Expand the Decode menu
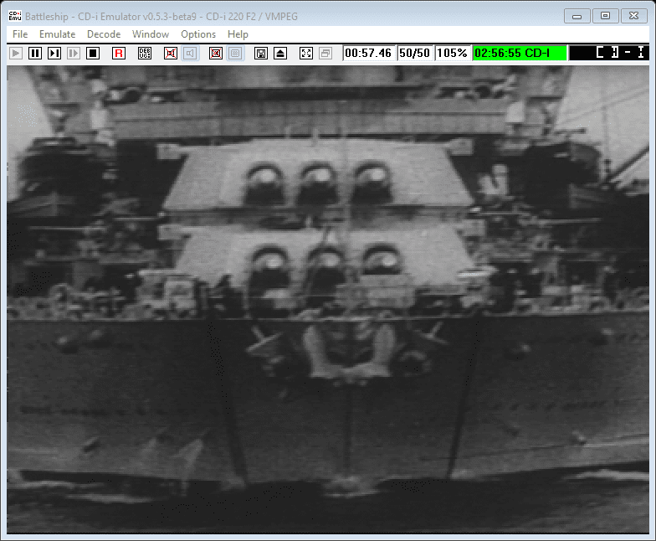656x541 pixels. (x=104, y=34)
